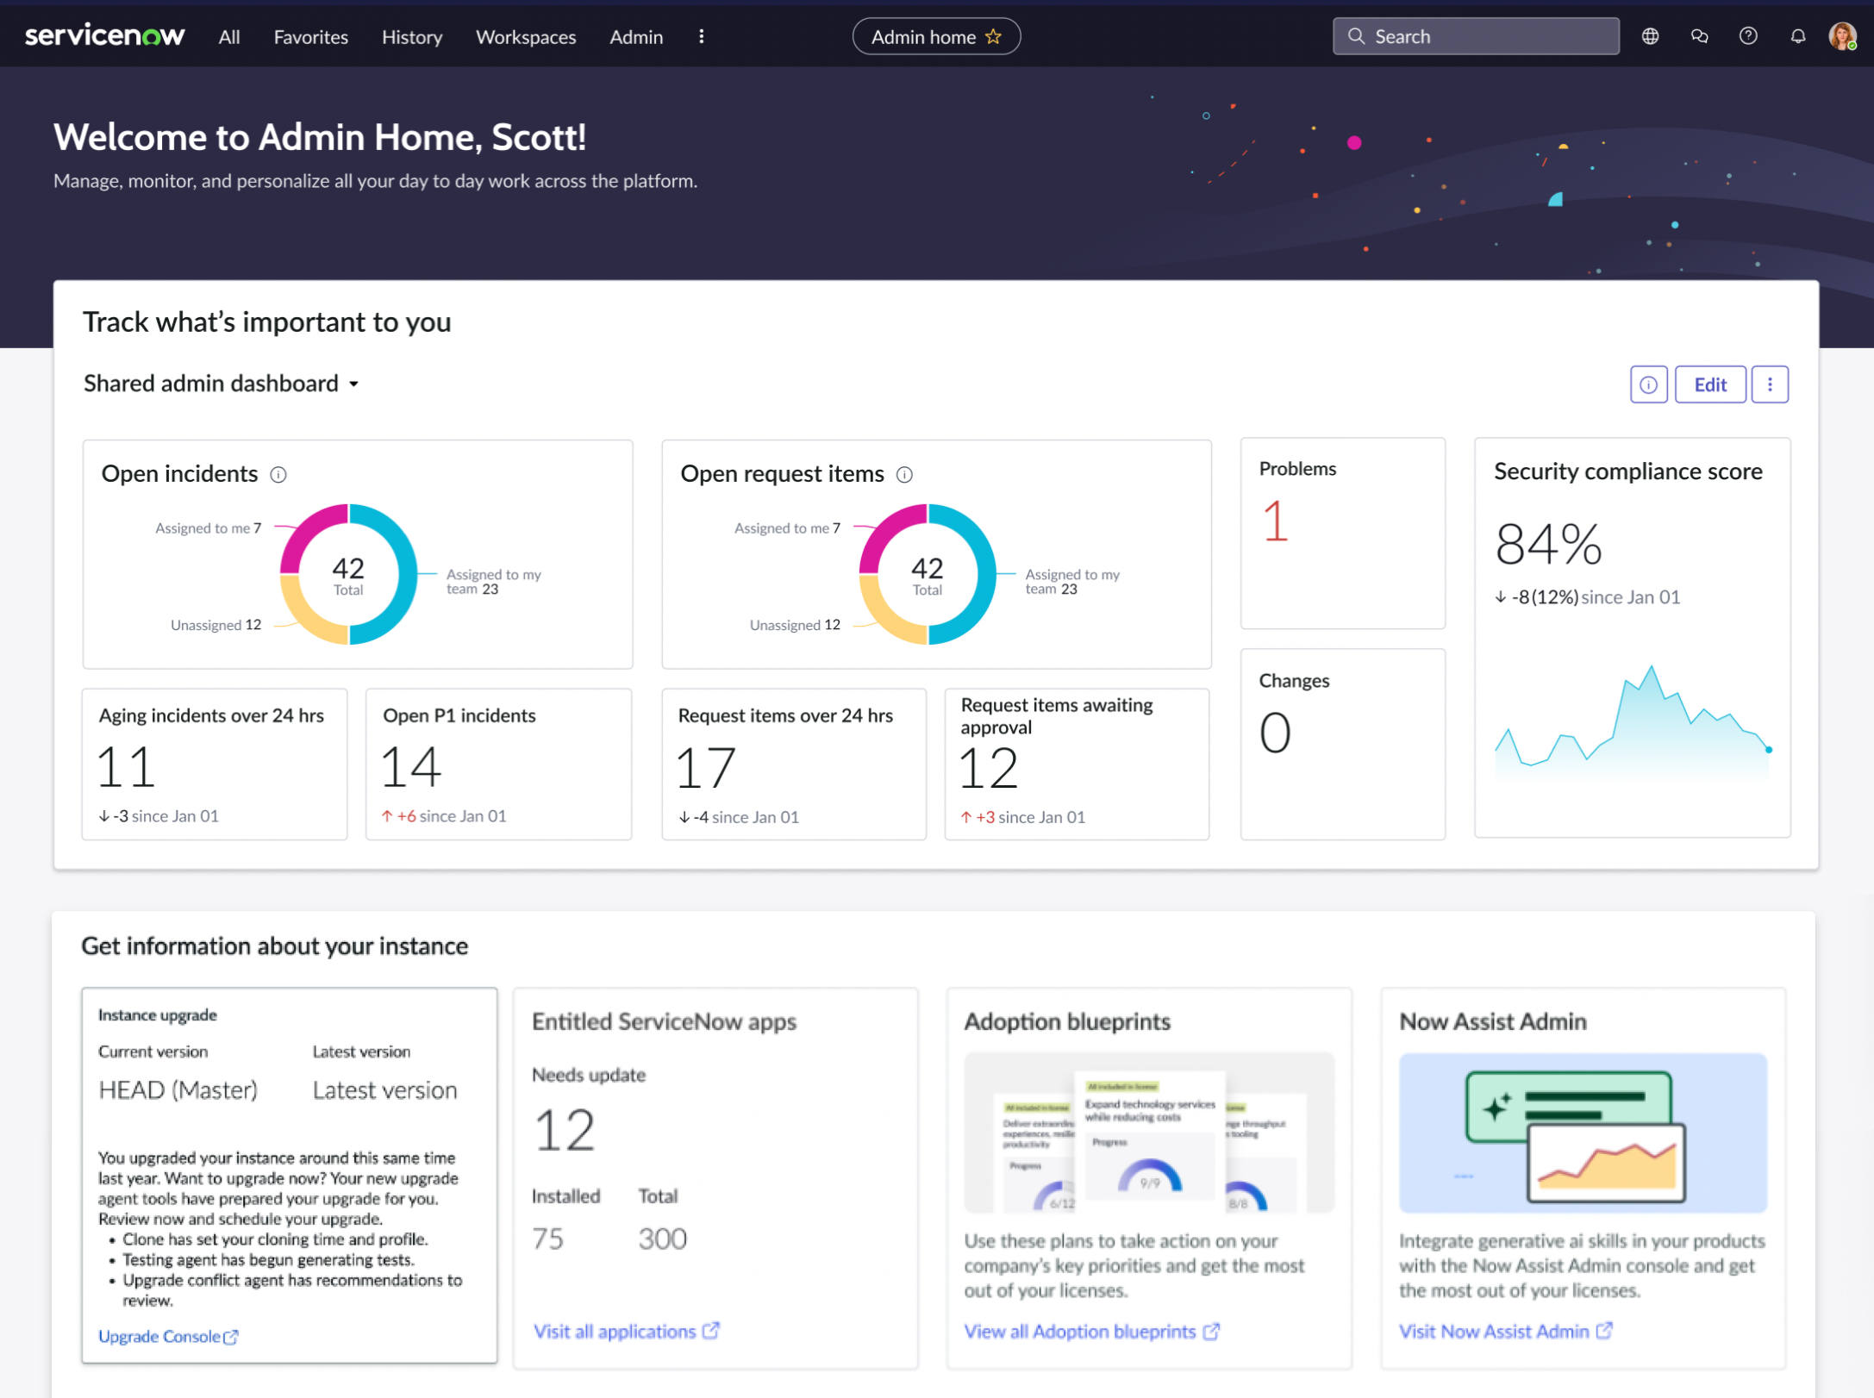Click the Now Assist Admin illustration
This screenshot has height=1398, width=1874.
pos(1583,1133)
